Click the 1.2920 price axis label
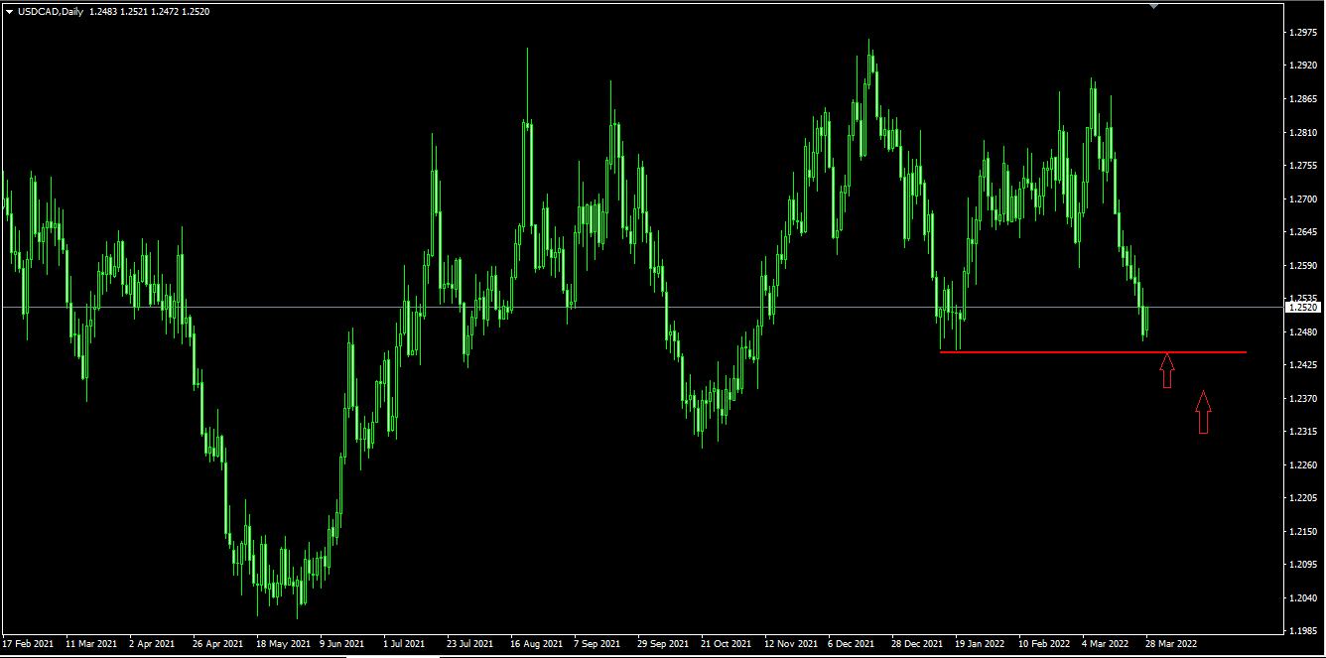1326x658 pixels. point(1302,66)
